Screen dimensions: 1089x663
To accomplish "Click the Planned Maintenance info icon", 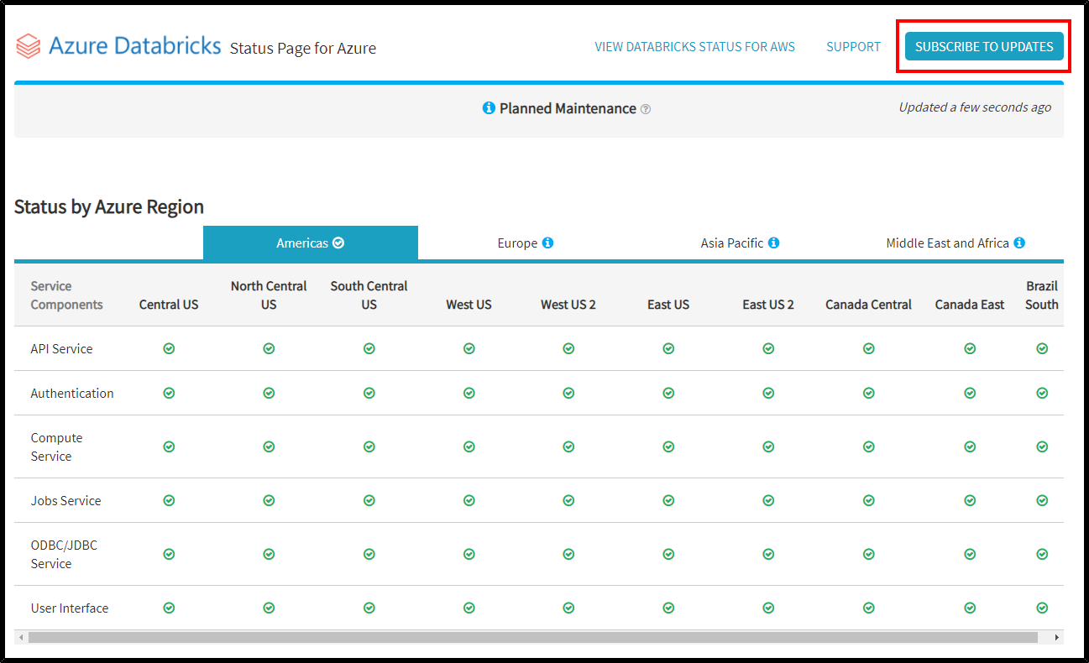I will (x=489, y=108).
